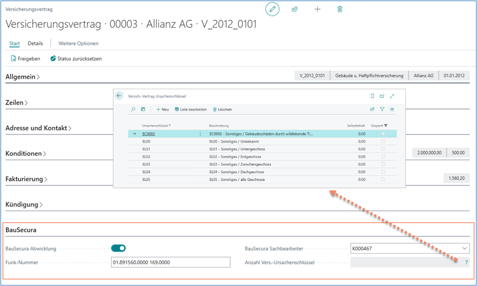Click the pencil edit icon in header
The image size is (477, 286).
pyautogui.click(x=272, y=9)
